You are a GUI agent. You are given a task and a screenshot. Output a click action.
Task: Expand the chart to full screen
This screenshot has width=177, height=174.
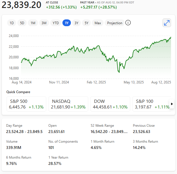click(167, 23)
